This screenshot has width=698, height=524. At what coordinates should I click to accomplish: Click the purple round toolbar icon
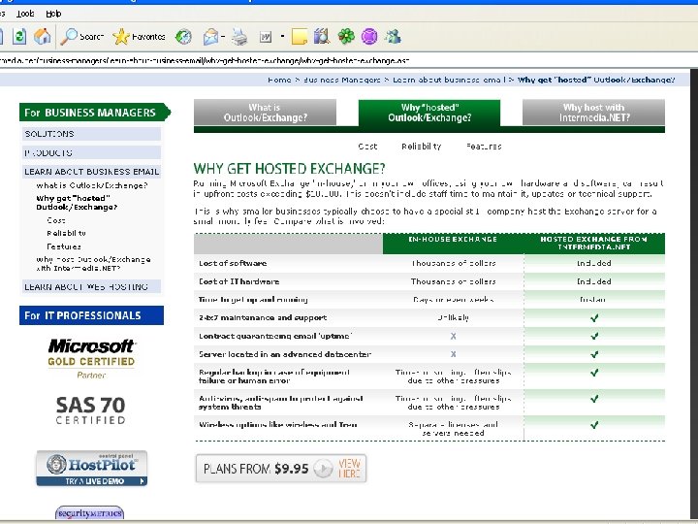[x=369, y=37]
